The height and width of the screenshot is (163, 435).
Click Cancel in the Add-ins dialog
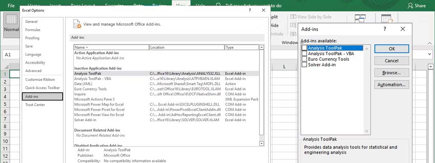pyautogui.click(x=391, y=61)
